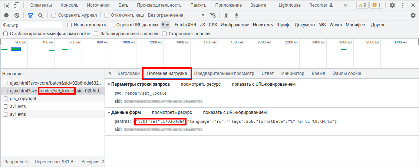
Task: Open network conditions Wi-Fi icon
Action: click(x=213, y=15)
